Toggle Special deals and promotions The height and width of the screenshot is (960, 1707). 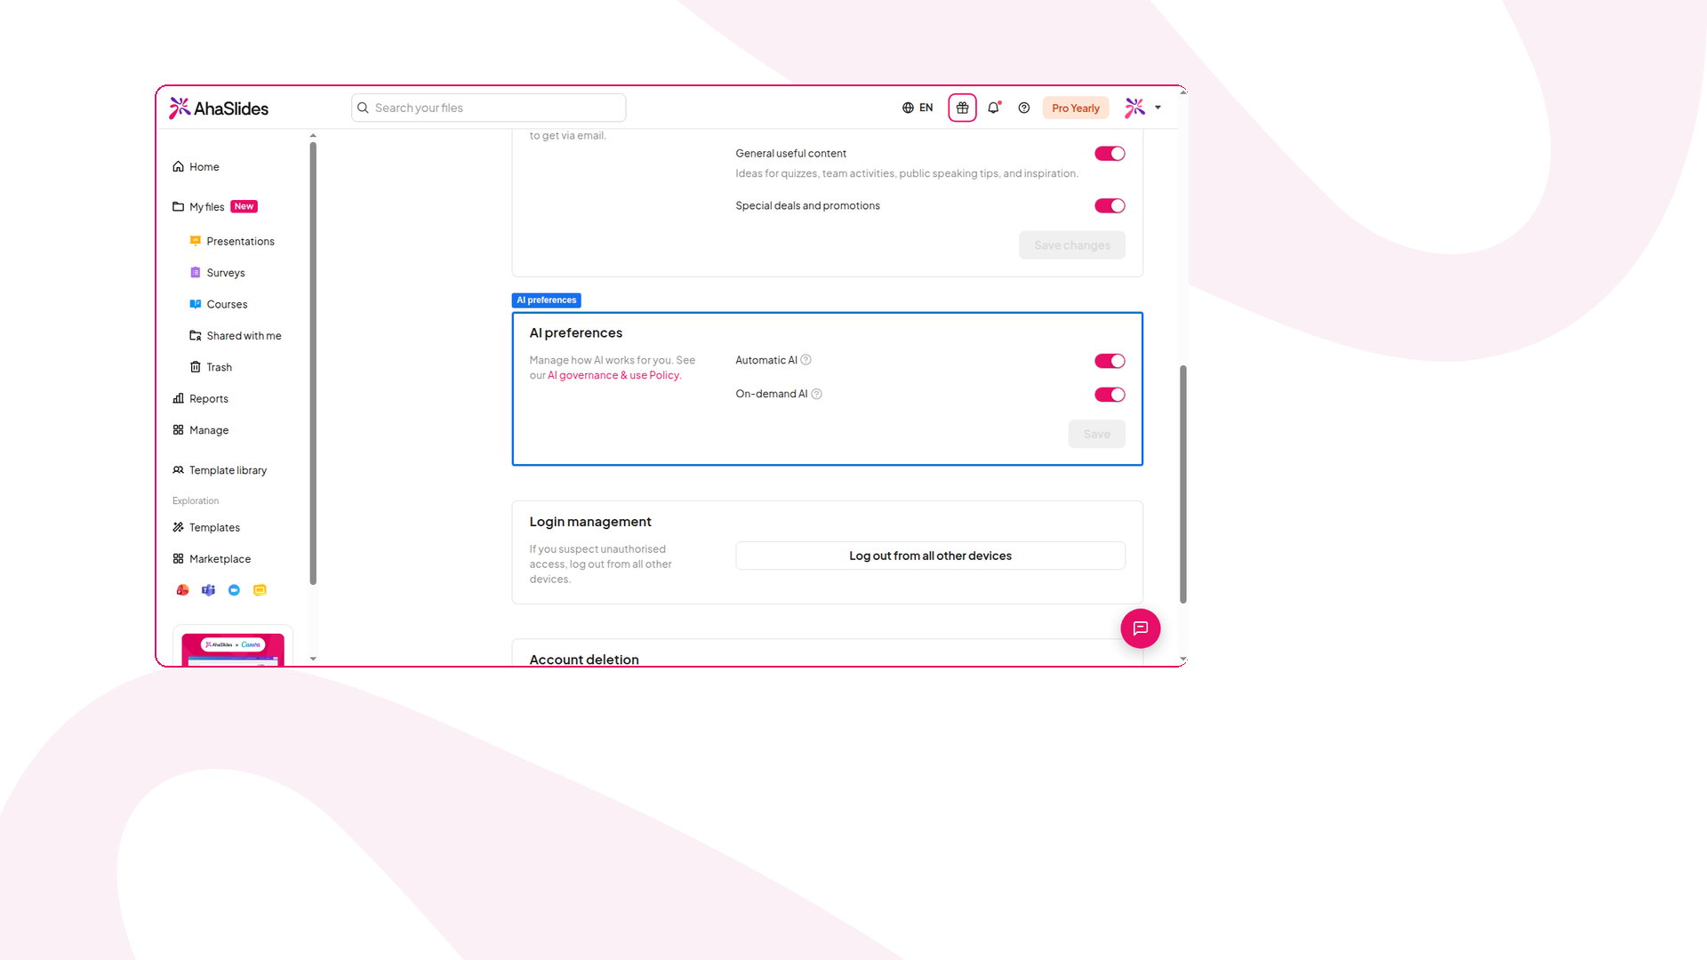pyautogui.click(x=1110, y=205)
